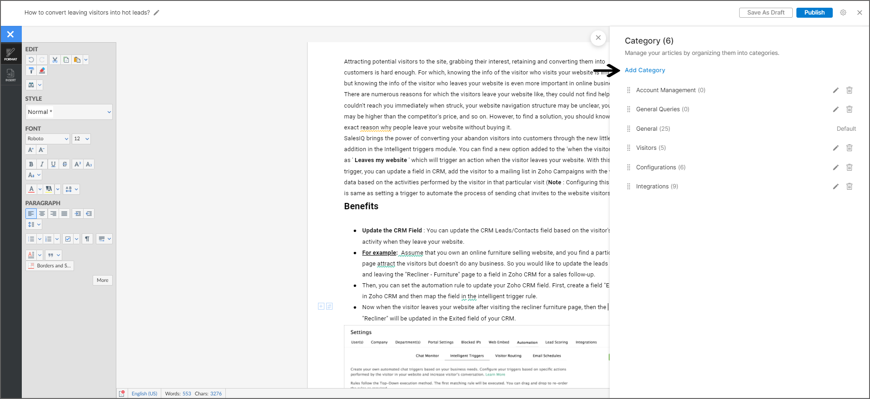Cut the selected text with scissors icon
The height and width of the screenshot is (399, 870).
(55, 60)
